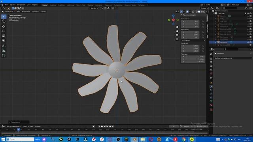This screenshot has width=253, height=142.
Task: Toggle camera view icon in viewport
Action: (177, 35)
